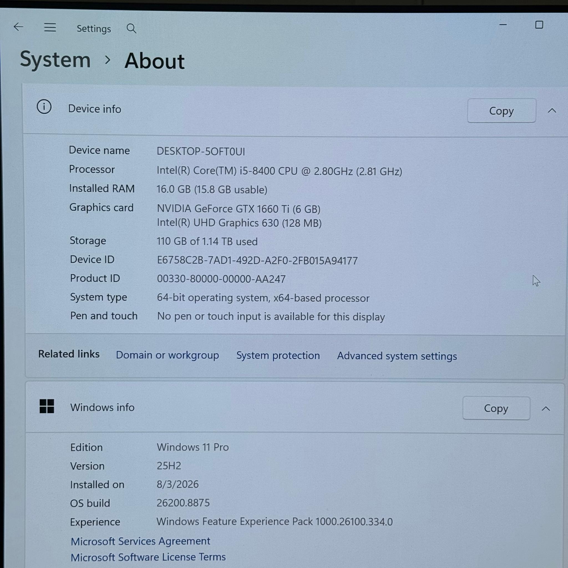
Task: Click the Windows logo icon
Action: [47, 406]
